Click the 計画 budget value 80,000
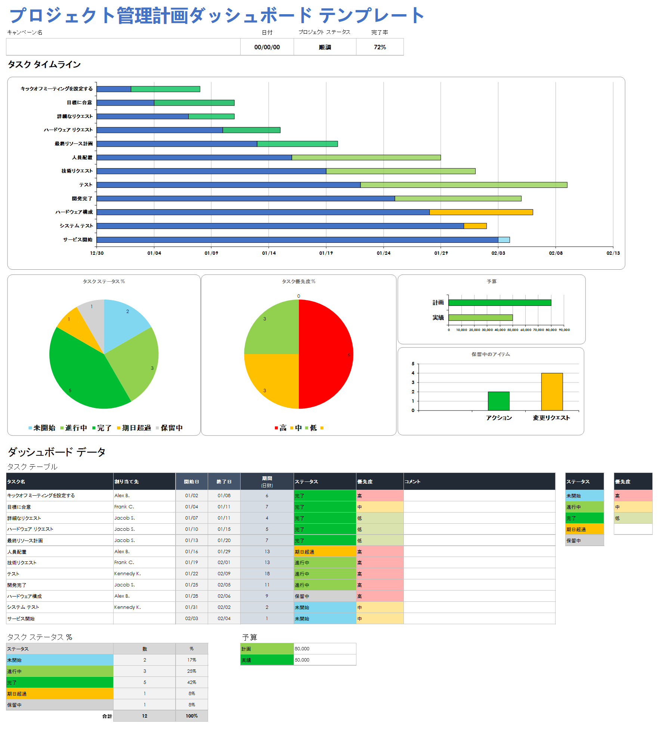The image size is (659, 734). tap(325, 649)
